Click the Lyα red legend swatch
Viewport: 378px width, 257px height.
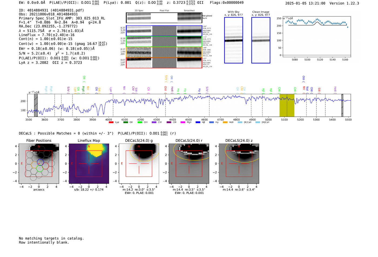(111, 122)
